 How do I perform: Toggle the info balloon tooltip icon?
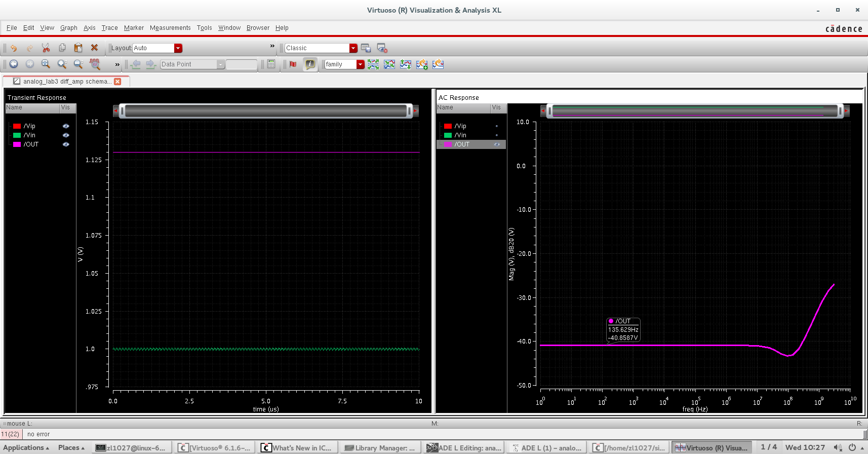click(310, 64)
